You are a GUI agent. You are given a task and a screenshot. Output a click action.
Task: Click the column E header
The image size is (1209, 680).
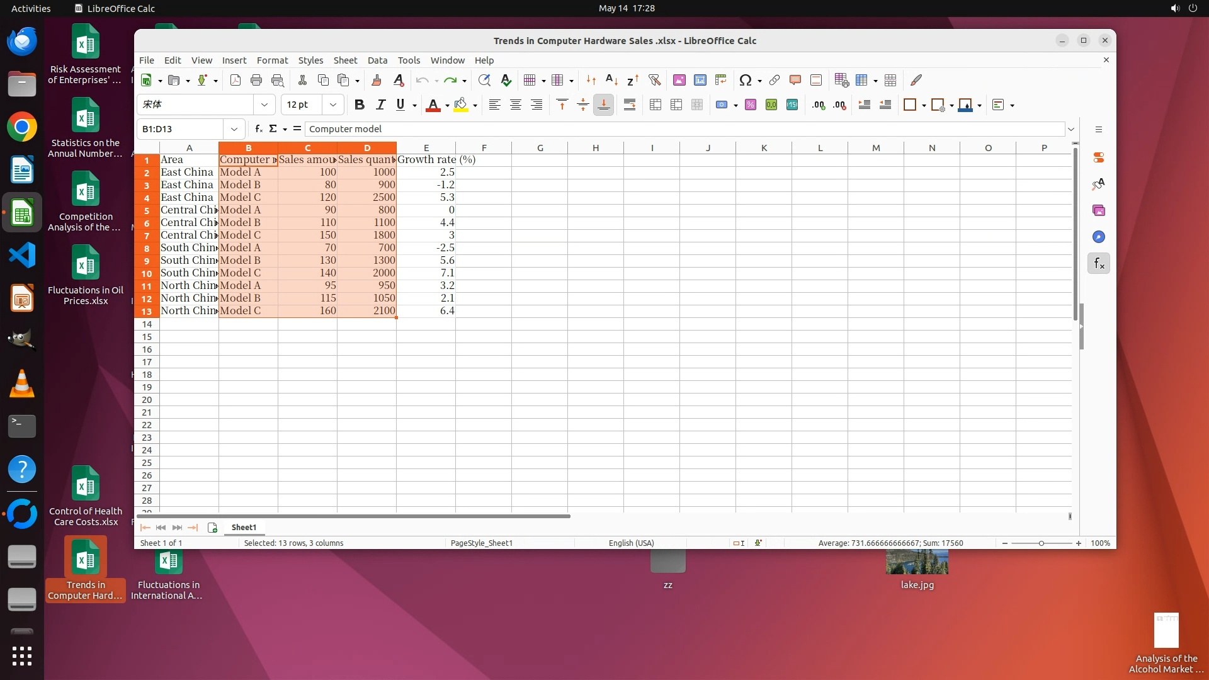point(426,148)
